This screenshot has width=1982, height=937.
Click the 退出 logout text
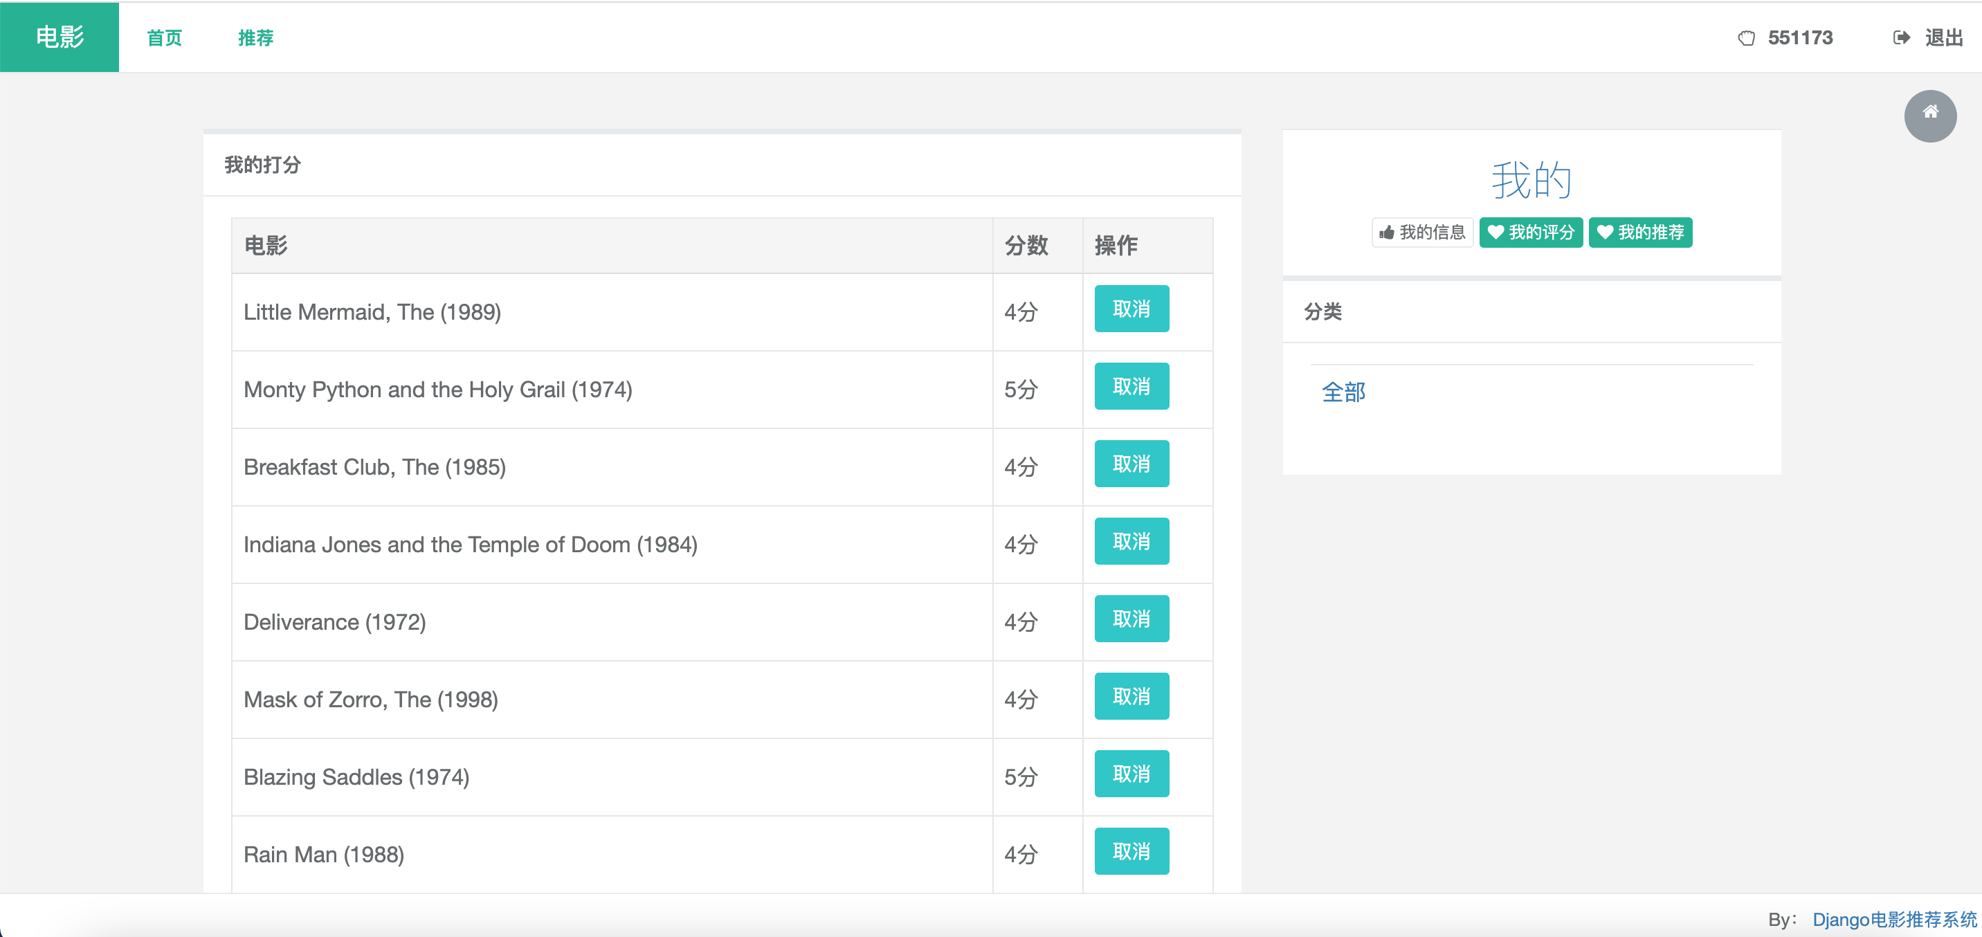coord(1943,37)
